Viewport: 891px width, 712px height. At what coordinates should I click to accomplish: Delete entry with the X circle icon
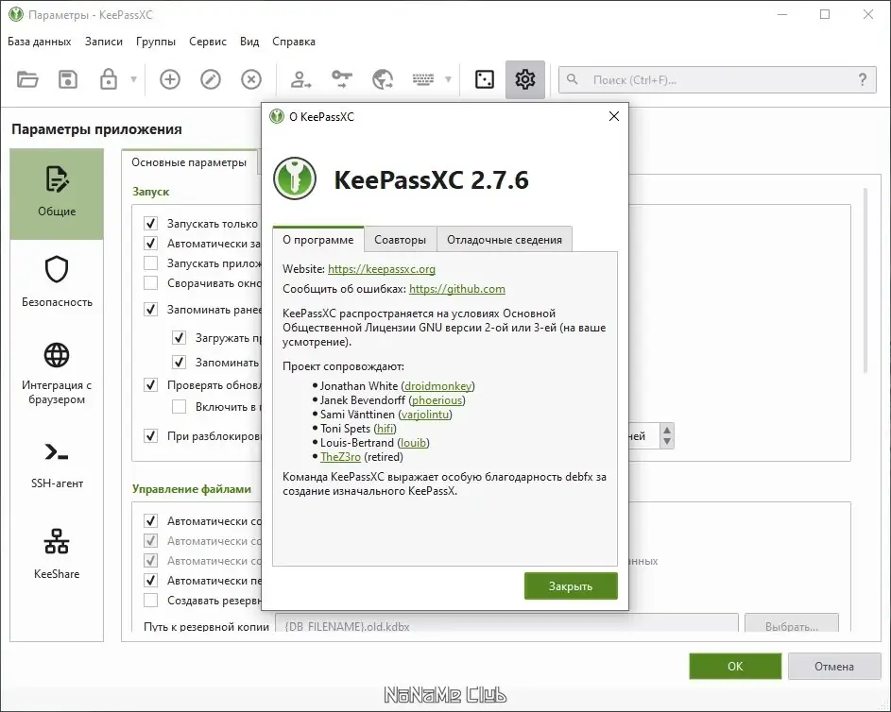click(251, 79)
